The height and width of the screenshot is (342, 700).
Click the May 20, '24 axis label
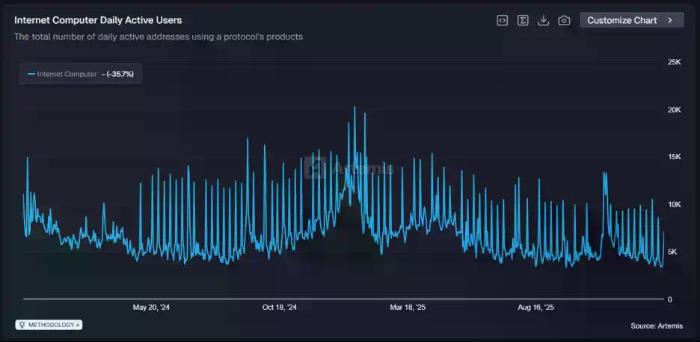[x=151, y=307]
